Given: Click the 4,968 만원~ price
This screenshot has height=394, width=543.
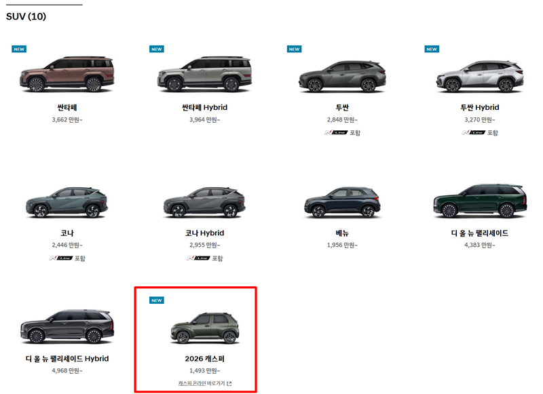Looking at the screenshot, I should [x=67, y=370].
